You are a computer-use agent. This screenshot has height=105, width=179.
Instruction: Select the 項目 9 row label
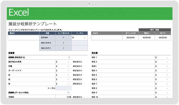coord(94,93)
